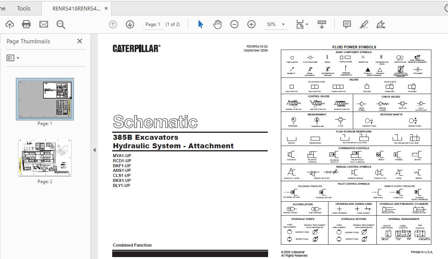This screenshot has width=448, height=259.
Task: Click the '385B Excavators' title text
Action: (145, 137)
